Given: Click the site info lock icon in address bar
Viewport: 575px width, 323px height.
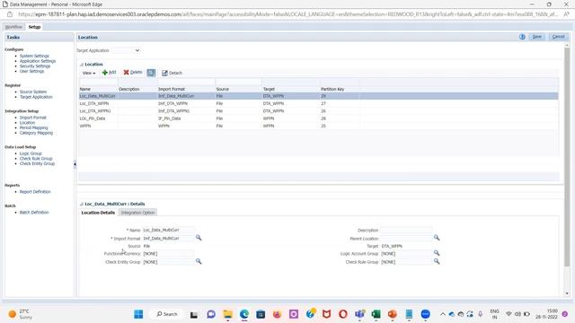Looking at the screenshot, I should 10,14.
